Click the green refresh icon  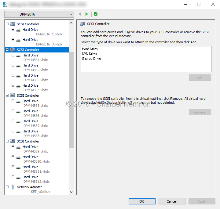coord(96,14)
